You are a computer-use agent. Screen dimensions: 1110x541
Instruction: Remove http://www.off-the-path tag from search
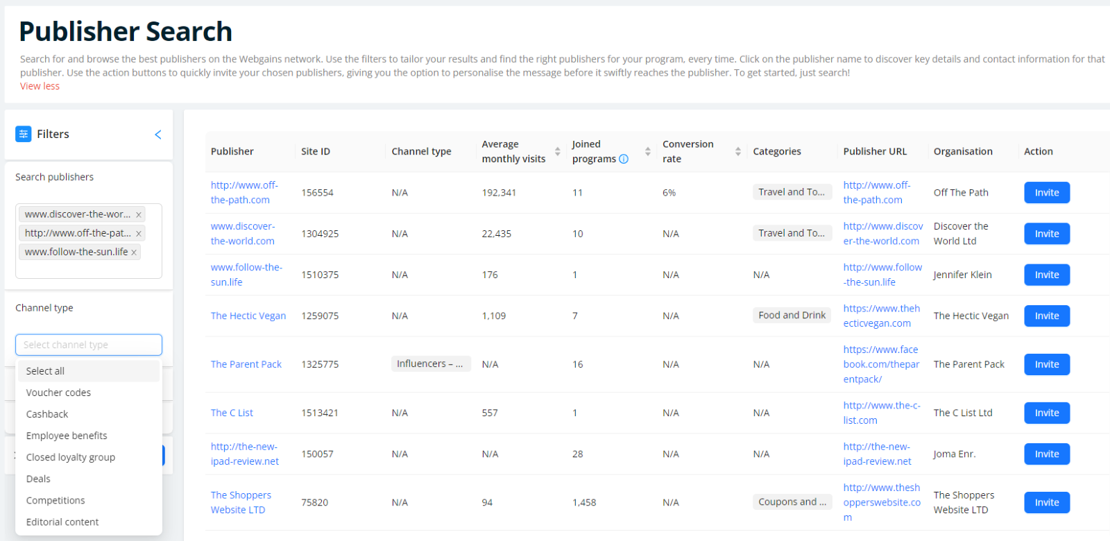(138, 234)
